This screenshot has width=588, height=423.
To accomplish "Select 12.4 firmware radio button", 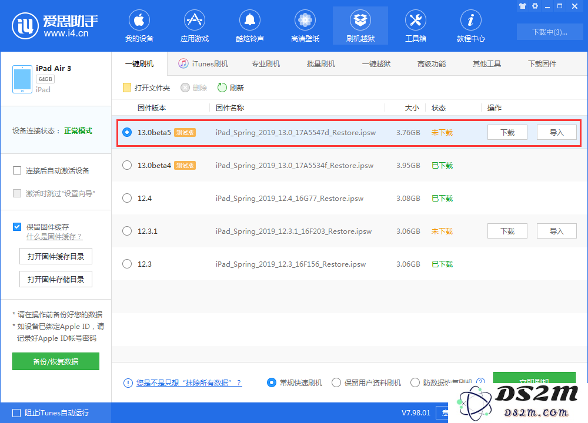I will (x=127, y=198).
